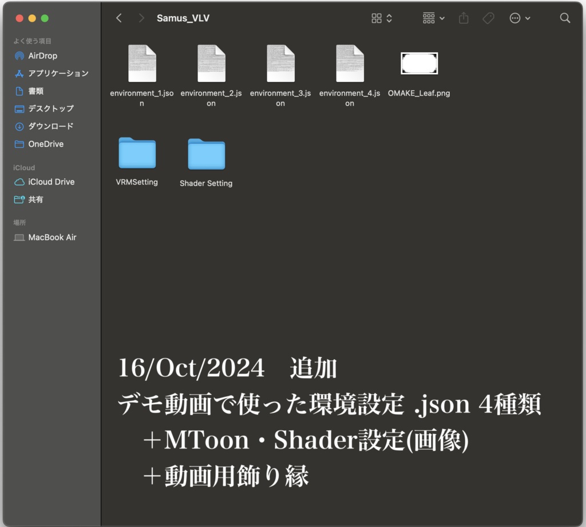Go back with the left chevron button

pyautogui.click(x=119, y=18)
